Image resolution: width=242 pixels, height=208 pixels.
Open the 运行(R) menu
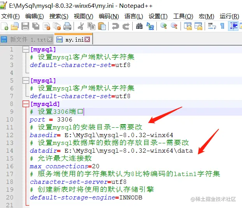(230, 16)
